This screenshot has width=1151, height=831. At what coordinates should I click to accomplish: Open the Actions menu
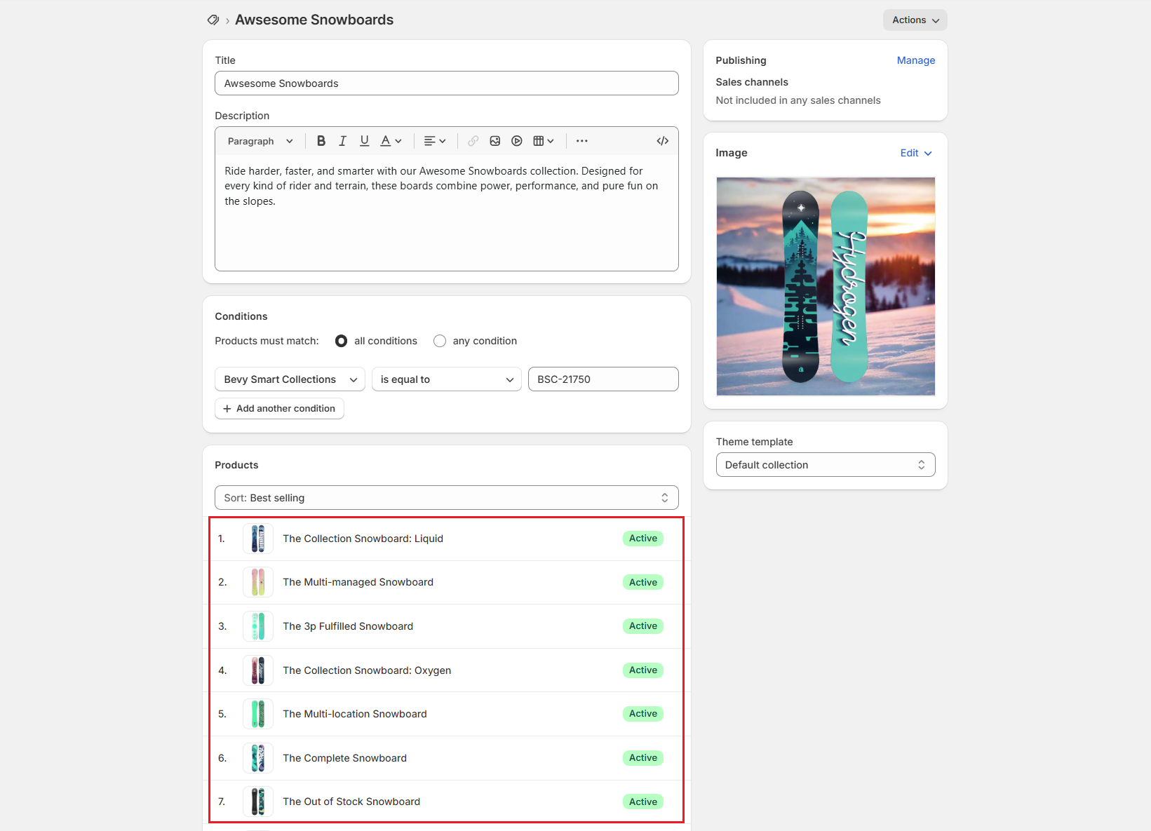pos(915,20)
